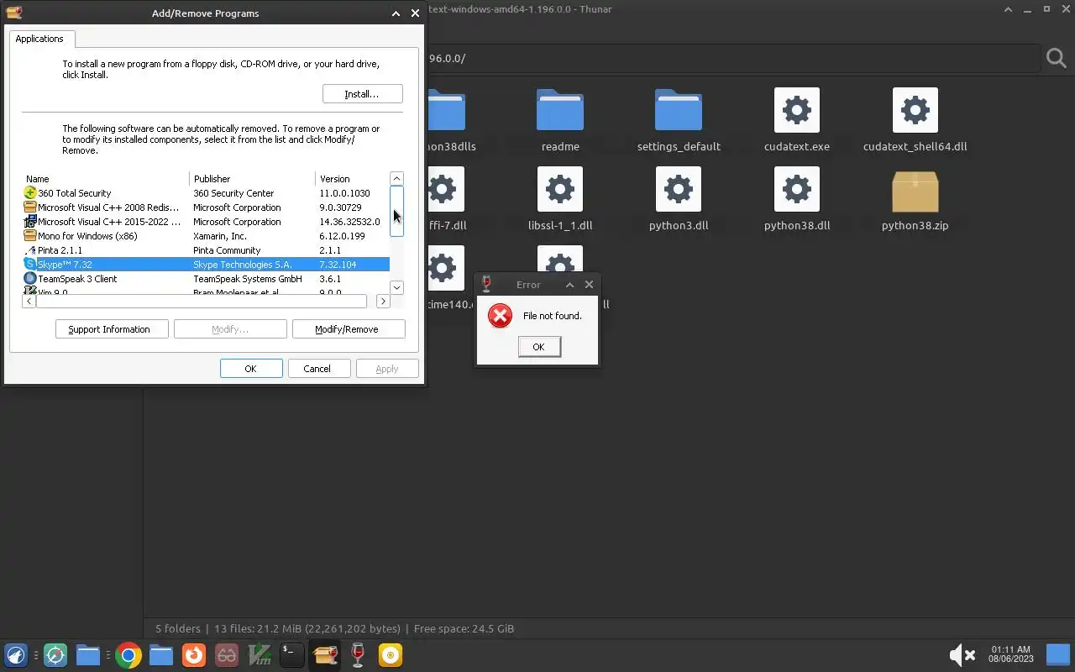Open Vim from the taskbar
Image resolution: width=1075 pixels, height=672 pixels.
260,655
